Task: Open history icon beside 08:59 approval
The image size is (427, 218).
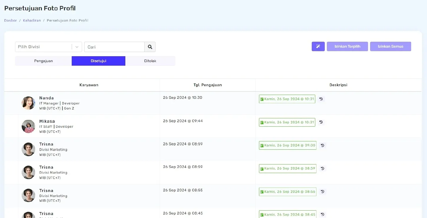Action: [322, 168]
